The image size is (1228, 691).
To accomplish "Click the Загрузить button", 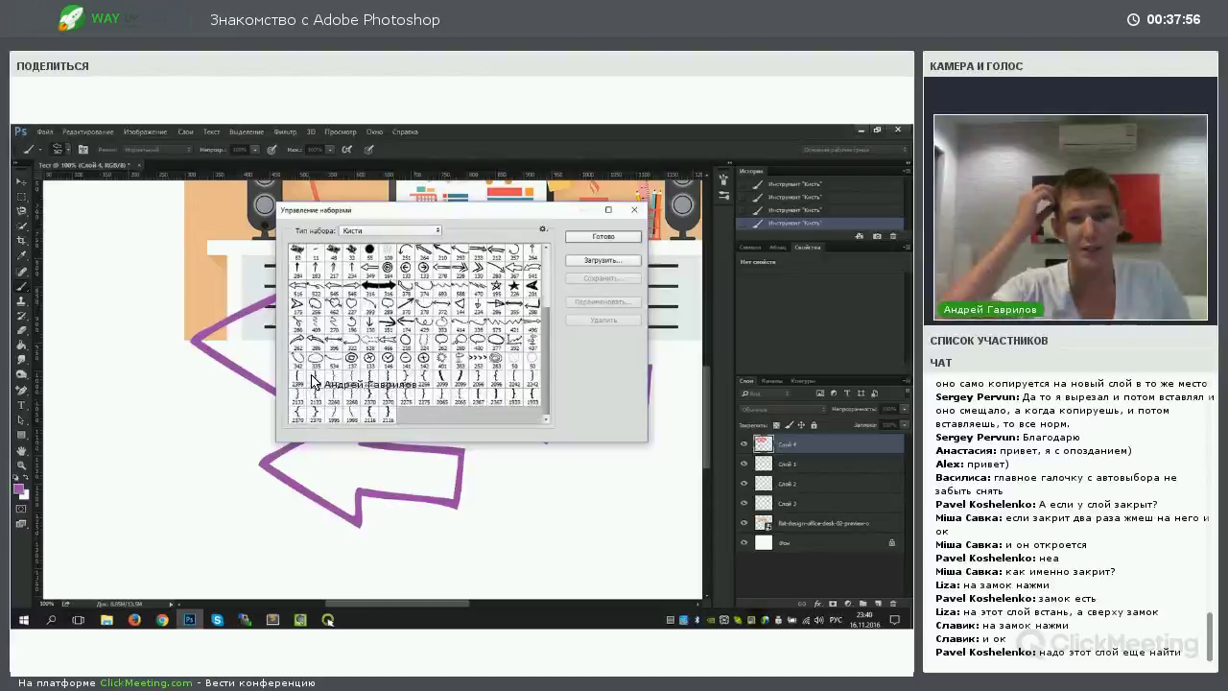I will click(x=603, y=260).
